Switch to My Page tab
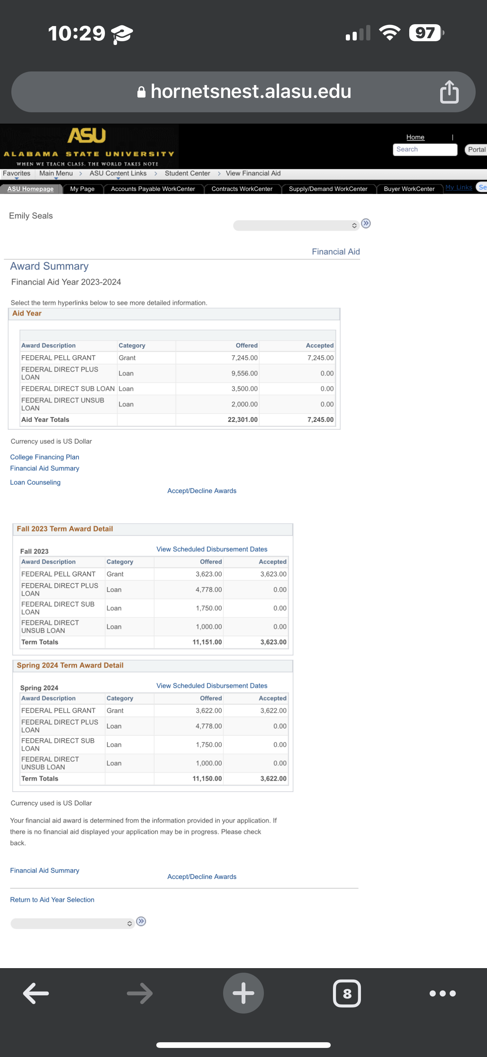The image size is (487, 1057). 82,189
